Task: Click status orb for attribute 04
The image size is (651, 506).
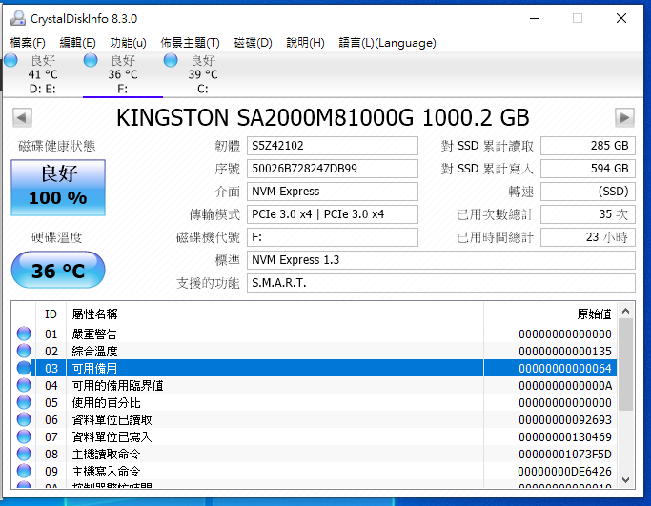Action: click(x=24, y=385)
